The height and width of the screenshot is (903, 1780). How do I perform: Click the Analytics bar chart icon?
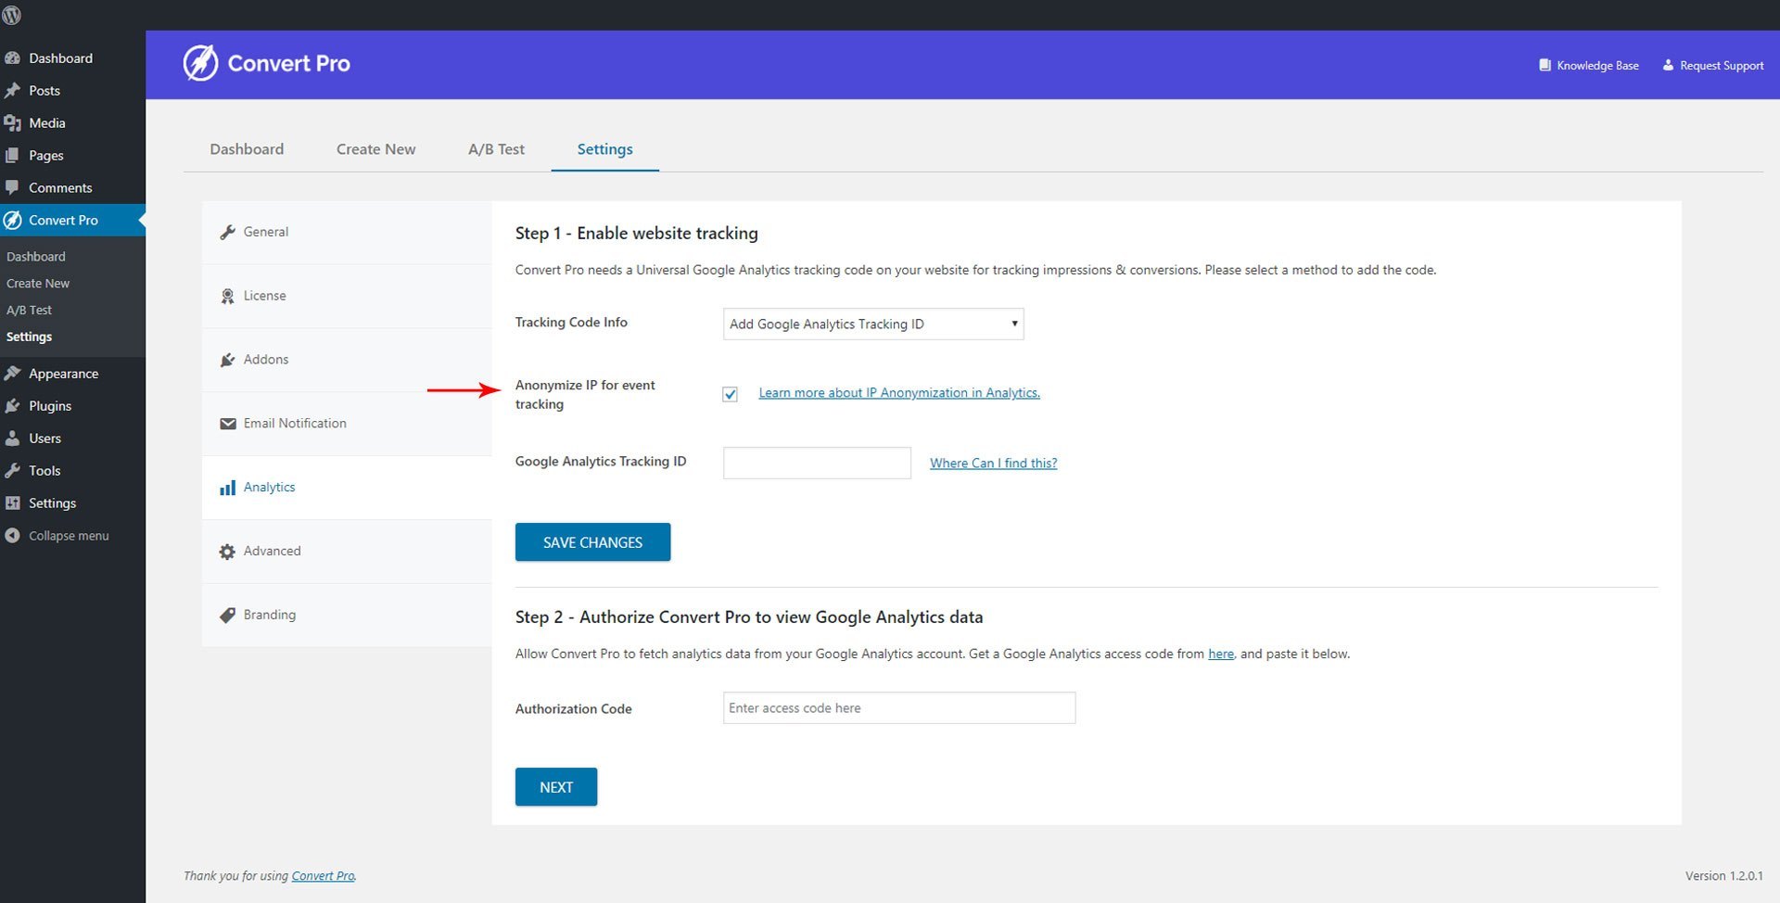click(x=227, y=488)
